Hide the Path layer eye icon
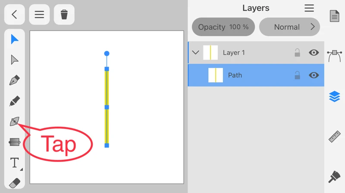Viewport: 345px width, 193px height. click(314, 75)
